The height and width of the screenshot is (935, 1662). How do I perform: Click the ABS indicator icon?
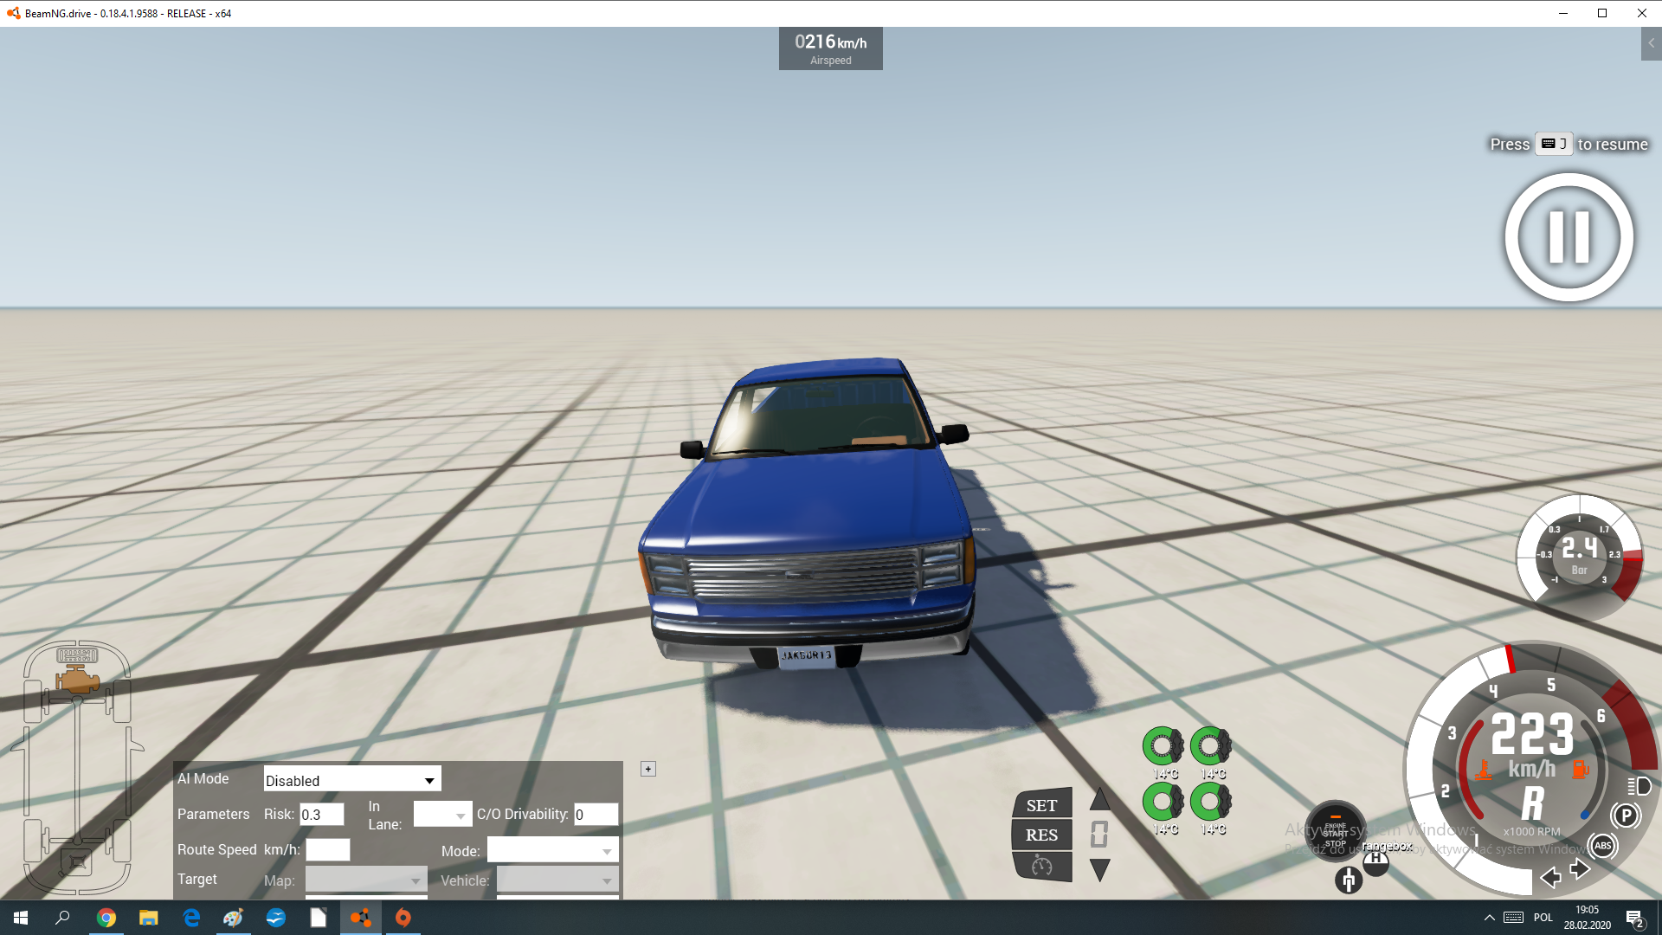click(x=1602, y=846)
